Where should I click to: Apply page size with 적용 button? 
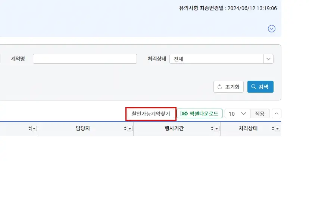(x=260, y=113)
